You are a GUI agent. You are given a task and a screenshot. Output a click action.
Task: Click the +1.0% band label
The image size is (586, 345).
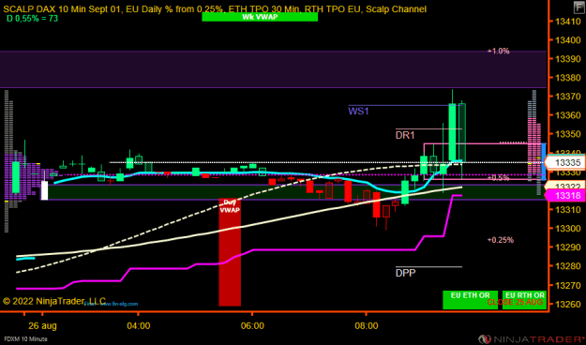(x=498, y=51)
